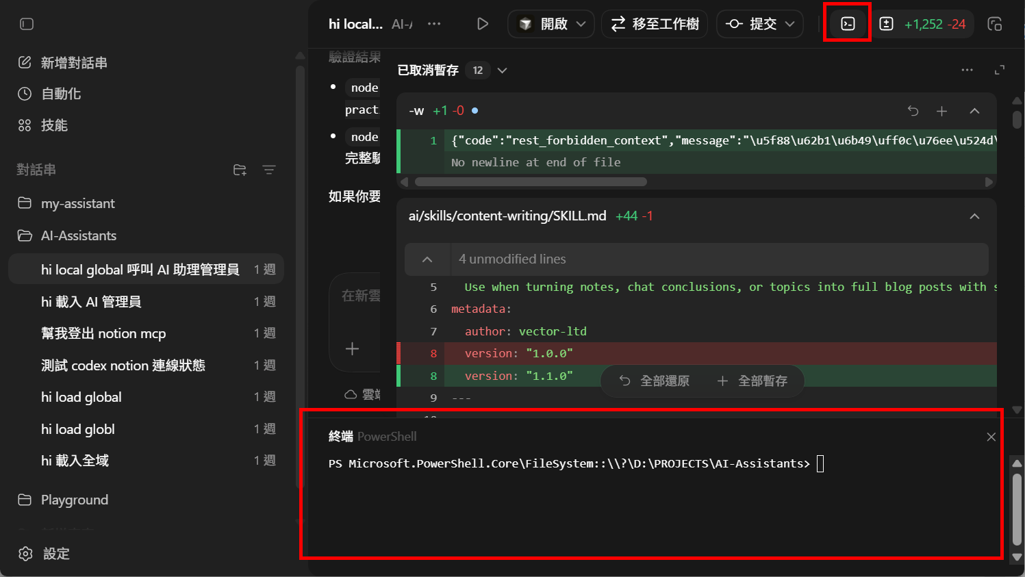Open the 提交 dropdown

click(x=760, y=24)
